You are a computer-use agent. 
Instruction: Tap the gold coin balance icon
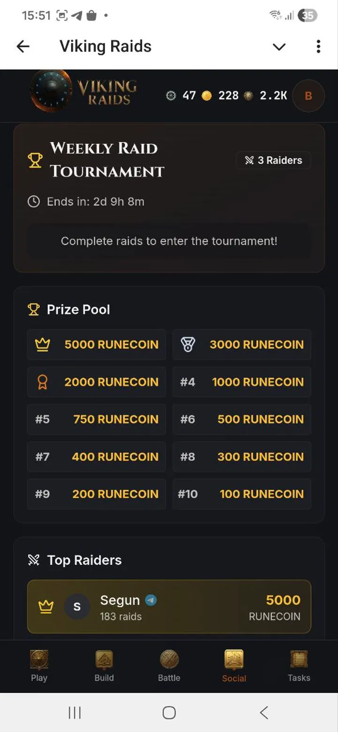(207, 96)
